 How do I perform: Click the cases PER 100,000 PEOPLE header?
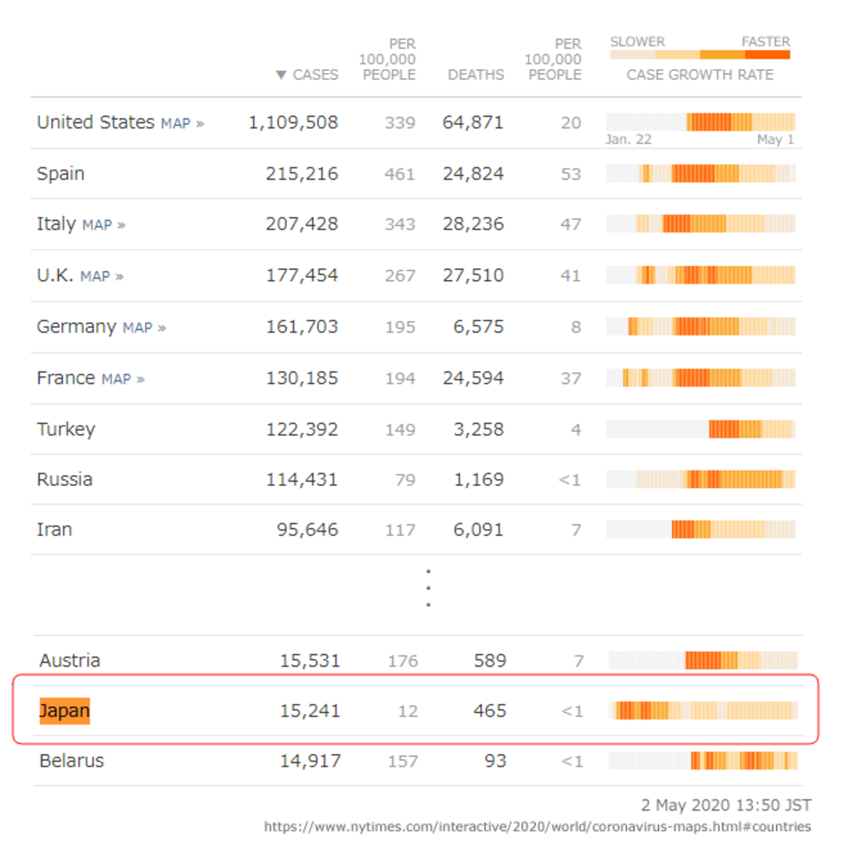coord(388,59)
